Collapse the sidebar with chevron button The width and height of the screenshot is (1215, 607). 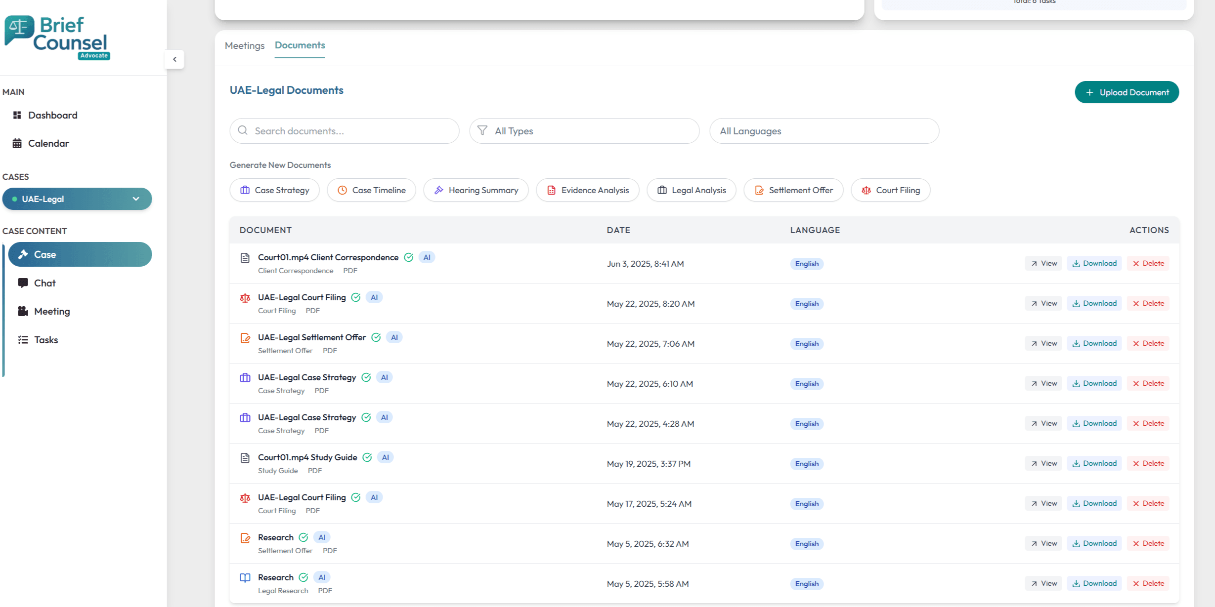pos(174,59)
